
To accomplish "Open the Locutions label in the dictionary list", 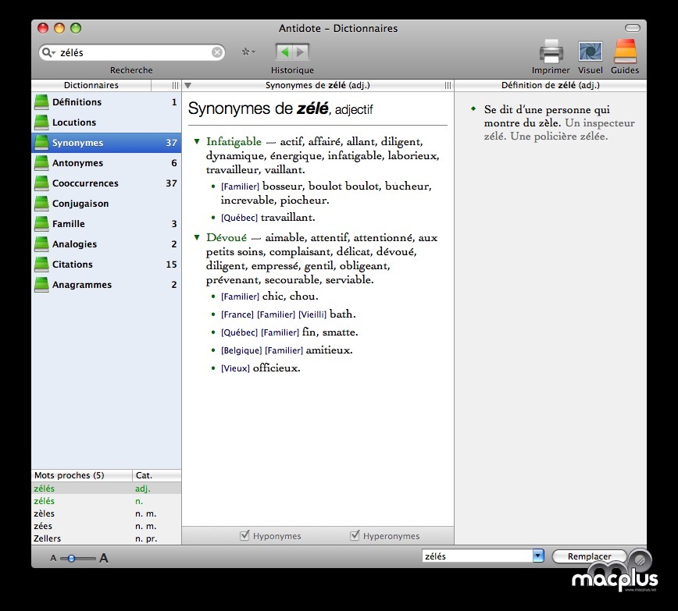I will pyautogui.click(x=74, y=123).
